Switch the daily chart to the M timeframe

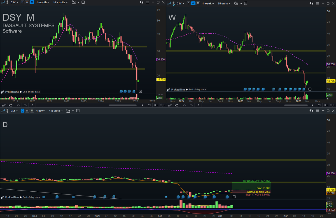tap(32, 111)
